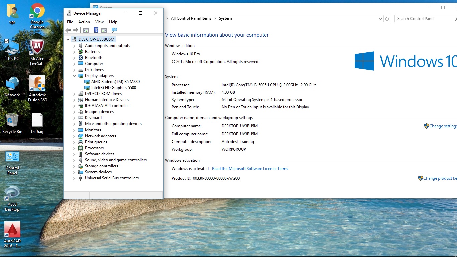Open address bar history dropdown arrow

[x=380, y=19]
